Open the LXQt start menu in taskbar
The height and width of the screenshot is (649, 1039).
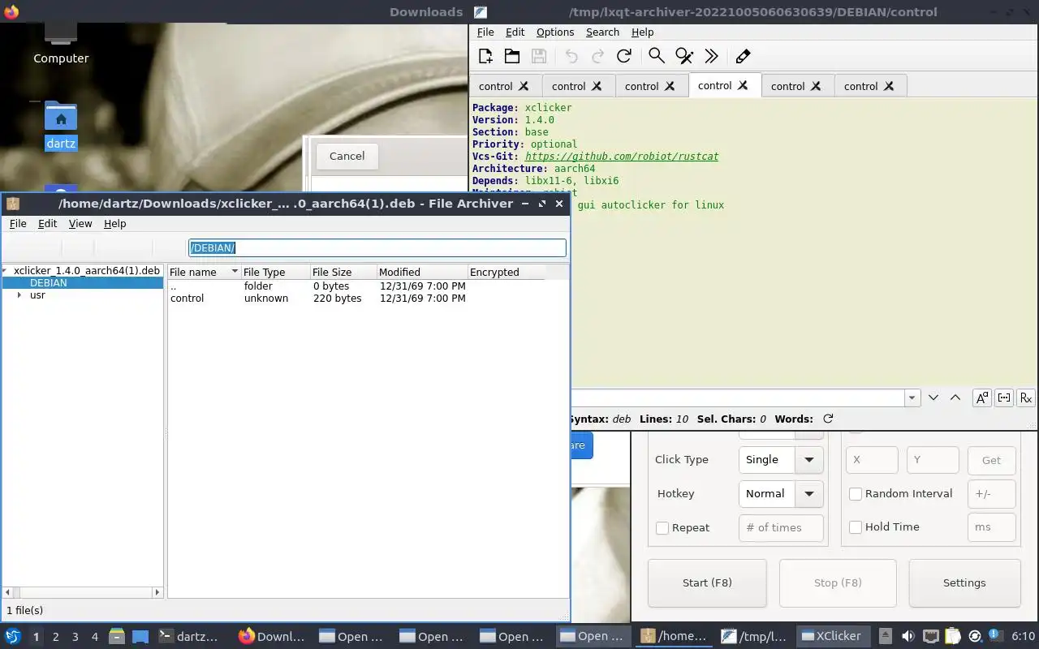(x=13, y=636)
